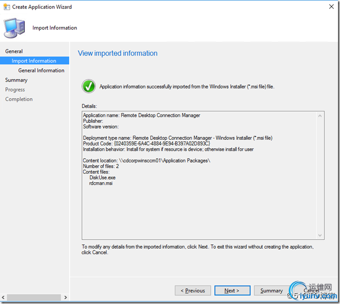Viewport: 340px width, 304px height.
Task: Click the Deployment type name line
Action: tap(177, 138)
